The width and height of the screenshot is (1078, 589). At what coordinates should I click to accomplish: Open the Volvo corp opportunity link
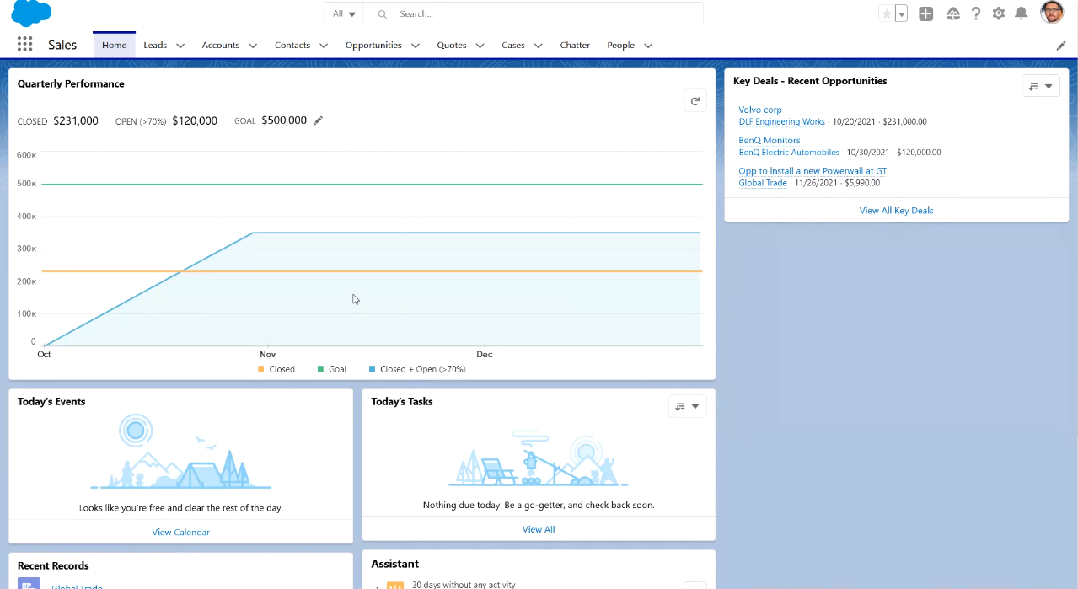click(759, 110)
